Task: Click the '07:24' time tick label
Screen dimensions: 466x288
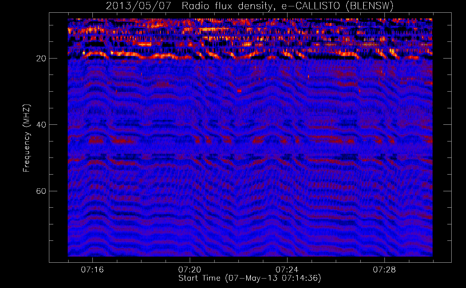Action: click(x=287, y=270)
